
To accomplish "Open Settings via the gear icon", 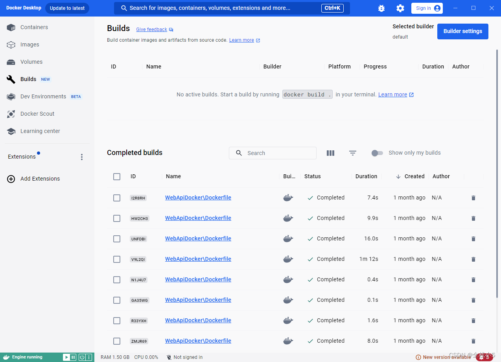I will 400,8.
